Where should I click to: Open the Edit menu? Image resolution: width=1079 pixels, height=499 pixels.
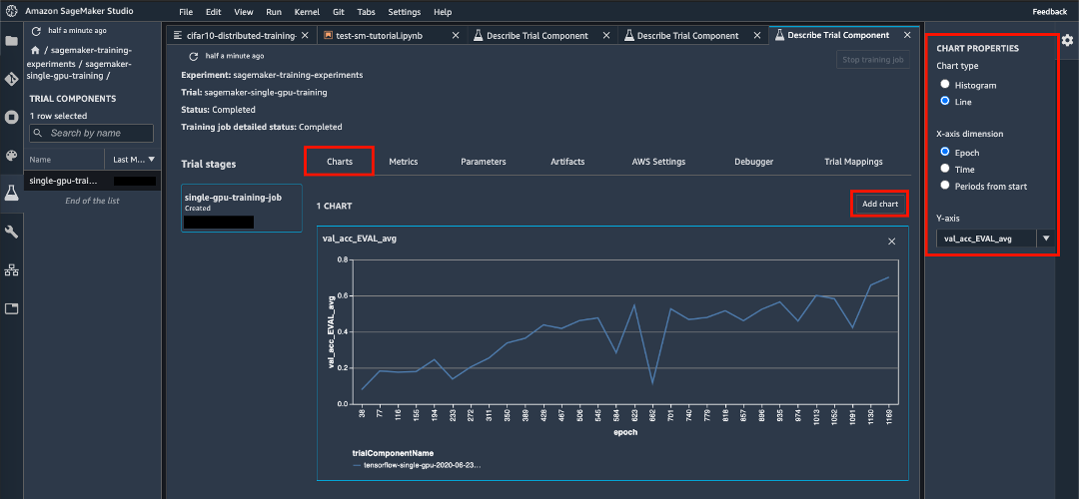[214, 12]
